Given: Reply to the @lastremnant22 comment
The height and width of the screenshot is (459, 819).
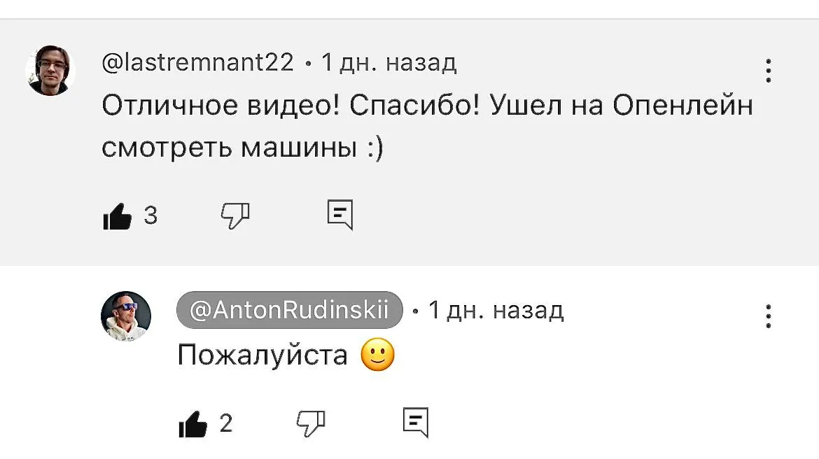Looking at the screenshot, I should point(340,215).
